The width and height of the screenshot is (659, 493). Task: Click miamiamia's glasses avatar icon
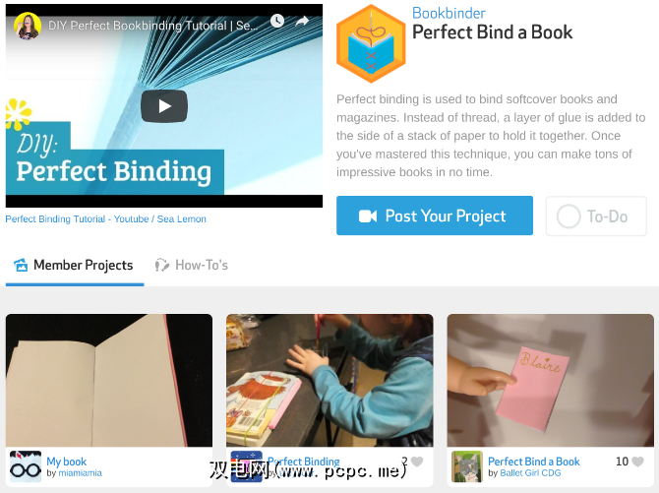tap(26, 466)
